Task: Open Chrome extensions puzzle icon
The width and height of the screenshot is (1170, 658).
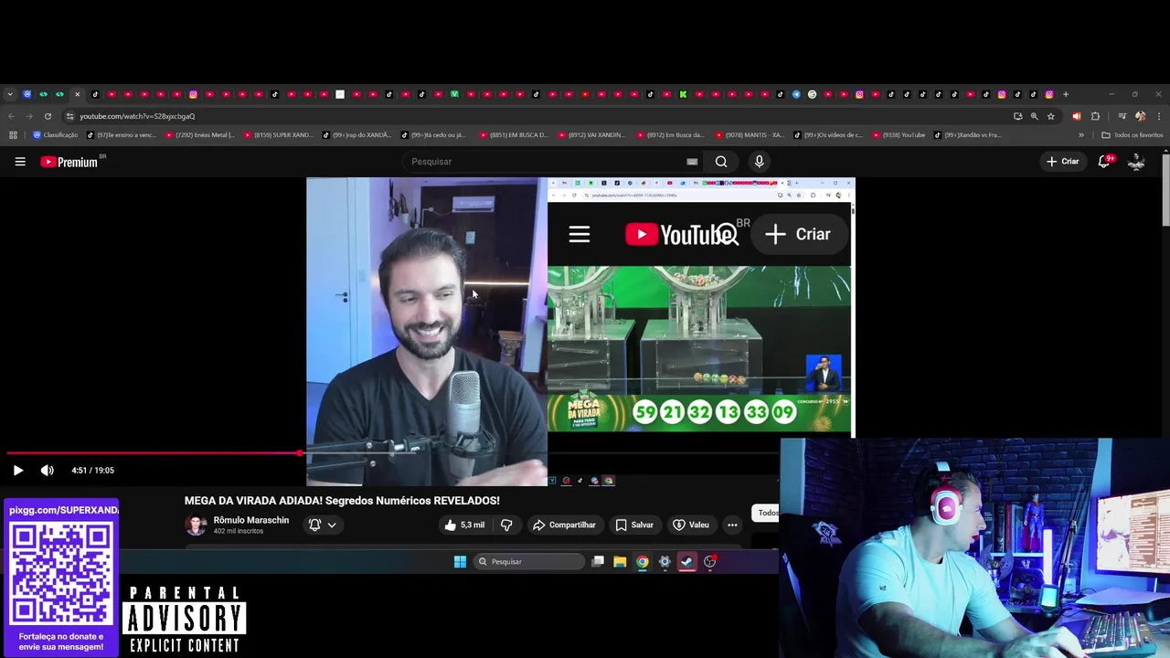Action: coord(1095,116)
